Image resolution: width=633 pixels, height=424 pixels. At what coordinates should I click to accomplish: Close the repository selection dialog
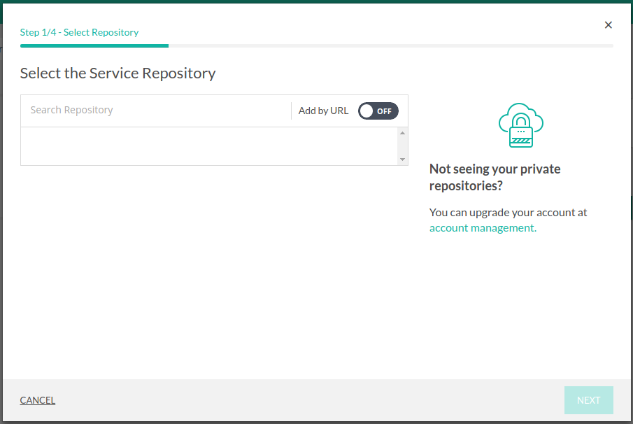point(608,25)
